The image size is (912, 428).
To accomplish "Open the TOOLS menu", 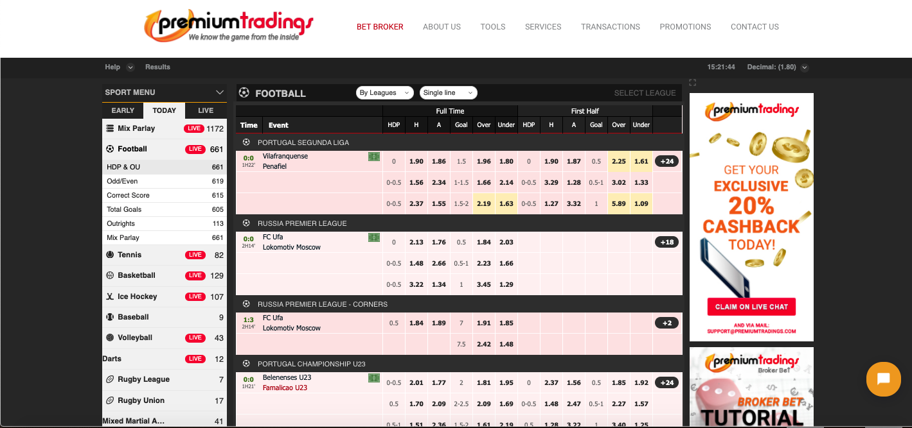I will pos(493,27).
